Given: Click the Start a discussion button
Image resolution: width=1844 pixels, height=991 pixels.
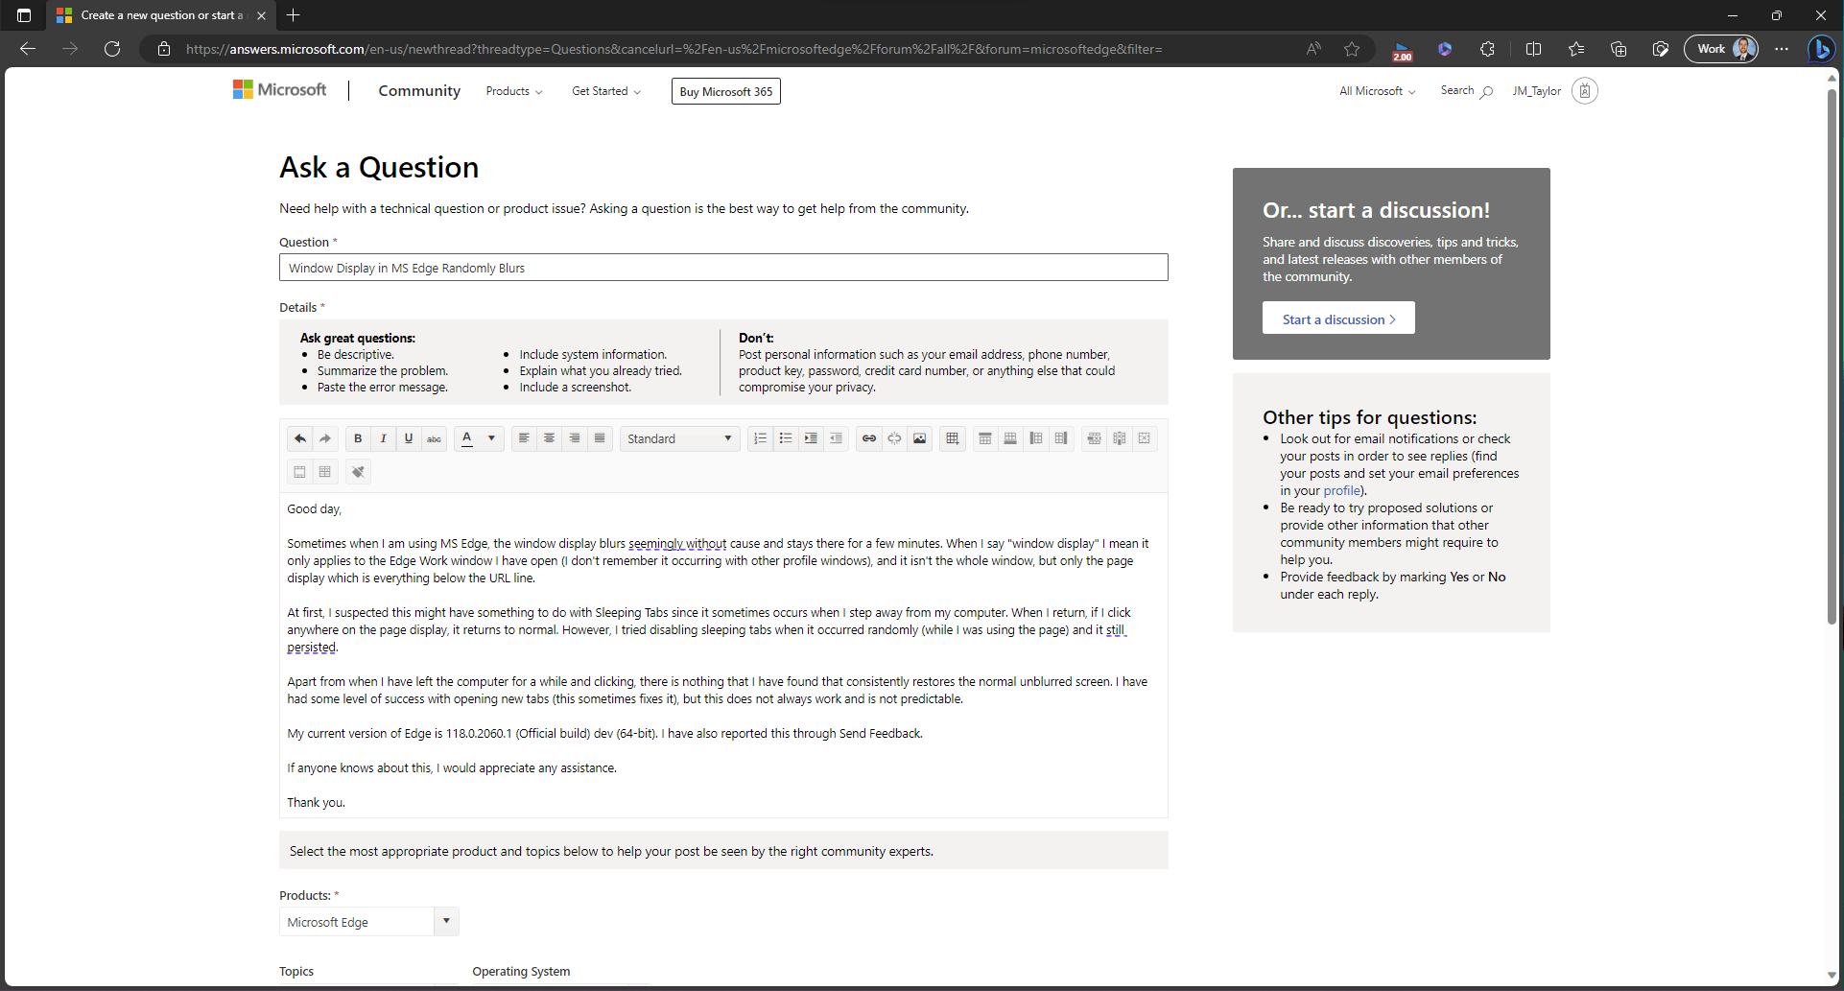Looking at the screenshot, I should click(1338, 319).
